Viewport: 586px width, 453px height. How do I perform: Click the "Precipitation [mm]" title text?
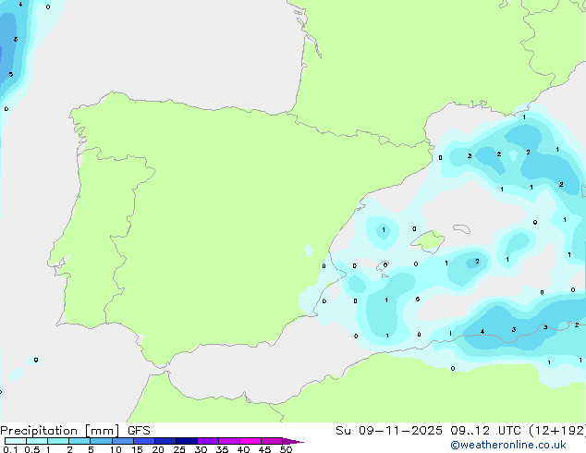60,431
